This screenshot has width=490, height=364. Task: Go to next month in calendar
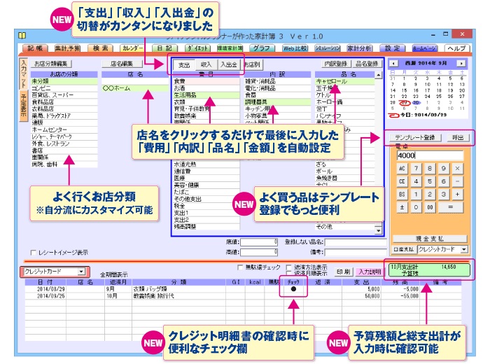pyautogui.click(x=461, y=63)
